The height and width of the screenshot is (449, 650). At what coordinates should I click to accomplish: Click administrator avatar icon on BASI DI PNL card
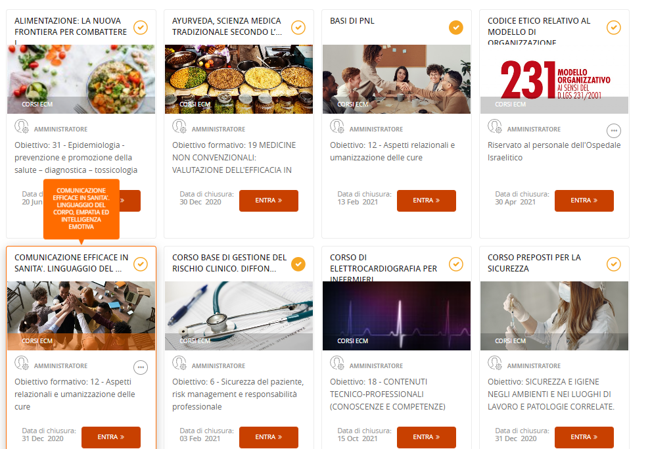pyautogui.click(x=337, y=126)
